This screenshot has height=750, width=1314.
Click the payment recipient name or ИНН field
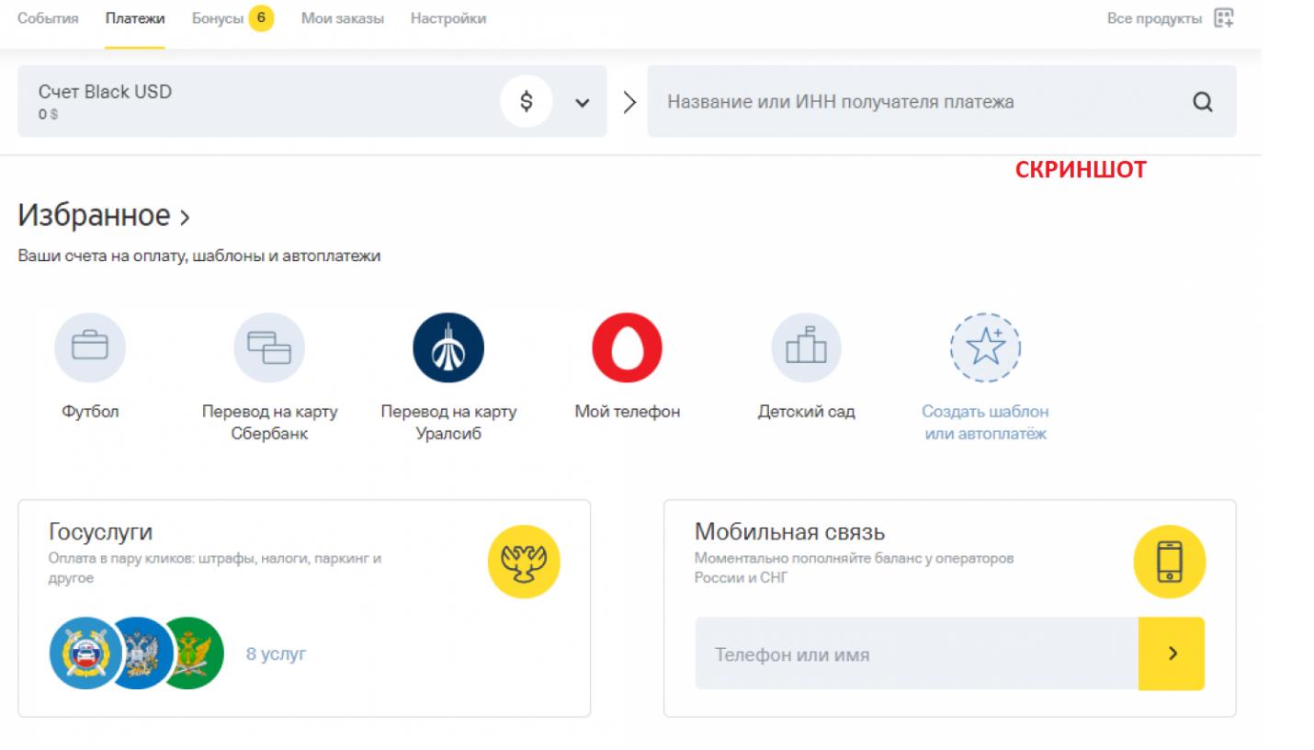click(x=942, y=101)
